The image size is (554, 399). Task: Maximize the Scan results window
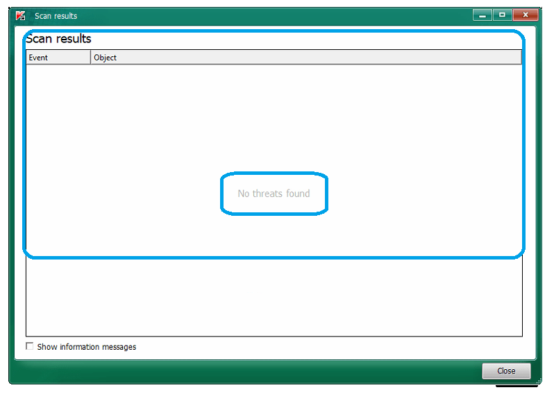pos(502,15)
